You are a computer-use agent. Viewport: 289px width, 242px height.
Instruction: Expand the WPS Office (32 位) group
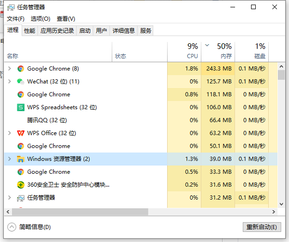coord(10,133)
